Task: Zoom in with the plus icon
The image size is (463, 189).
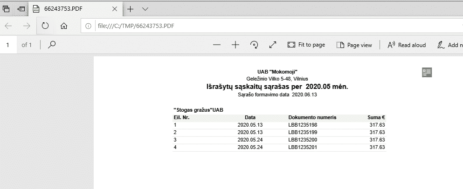Action: [235, 45]
